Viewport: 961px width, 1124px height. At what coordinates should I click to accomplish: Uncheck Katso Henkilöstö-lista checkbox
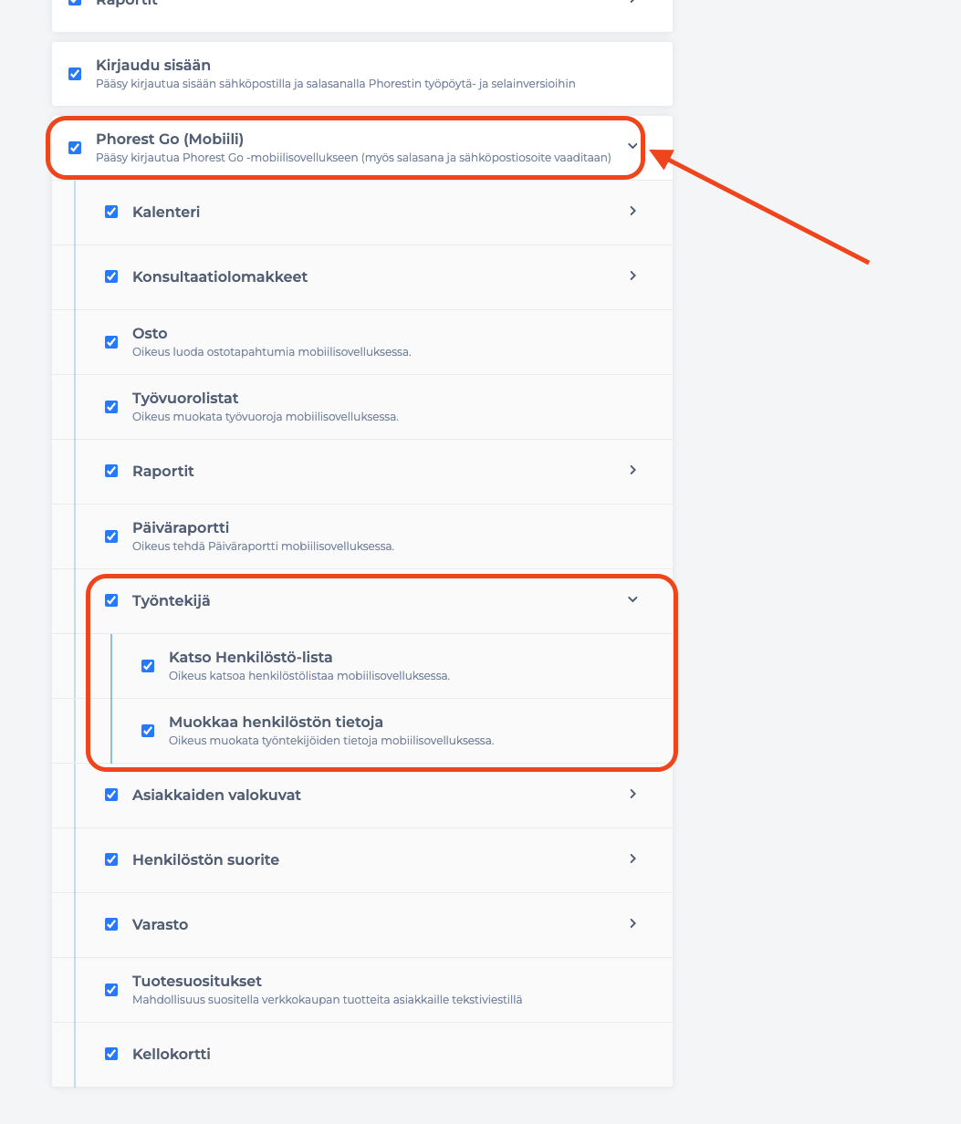[x=148, y=666]
